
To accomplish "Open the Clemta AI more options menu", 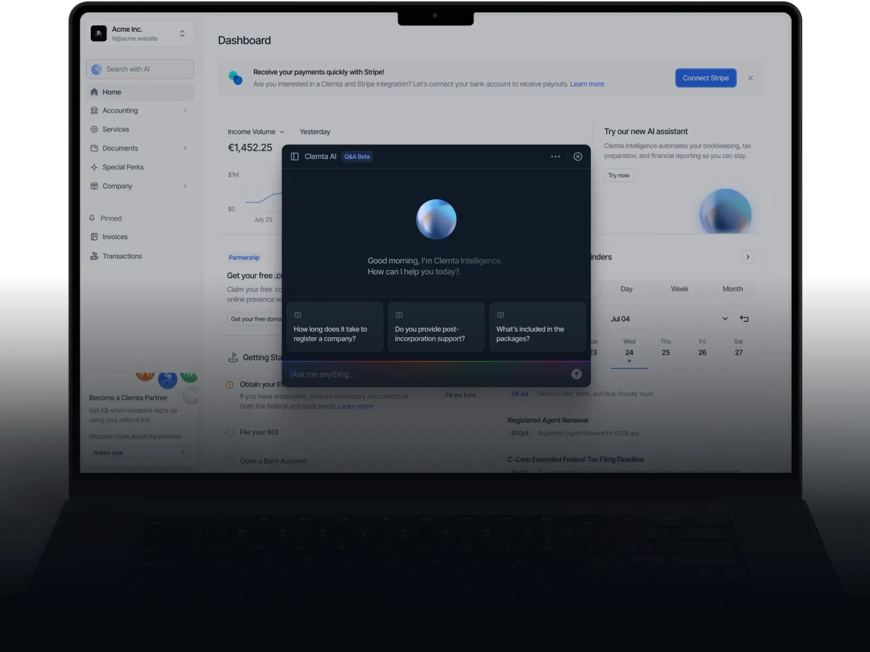I will pyautogui.click(x=556, y=157).
